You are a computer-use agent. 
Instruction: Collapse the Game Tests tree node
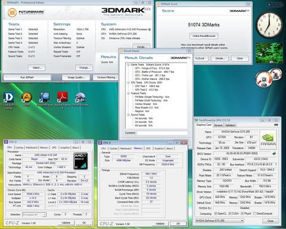point(128,65)
